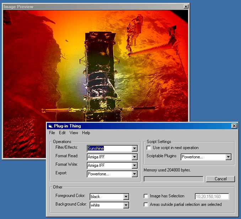
Task: Open the File menu
Action: click(x=52, y=133)
